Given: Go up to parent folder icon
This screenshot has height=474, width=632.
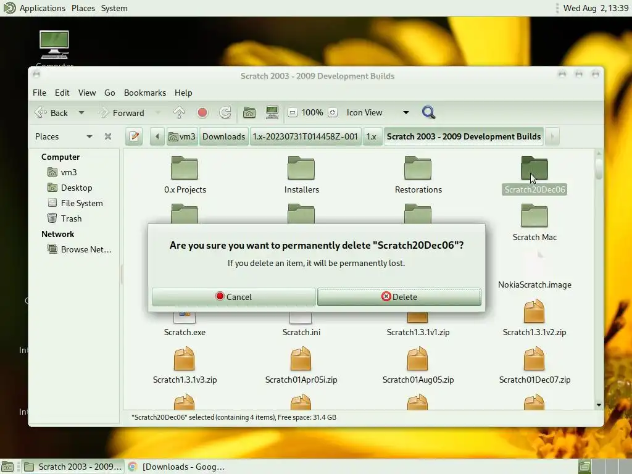Looking at the screenshot, I should 180,112.
